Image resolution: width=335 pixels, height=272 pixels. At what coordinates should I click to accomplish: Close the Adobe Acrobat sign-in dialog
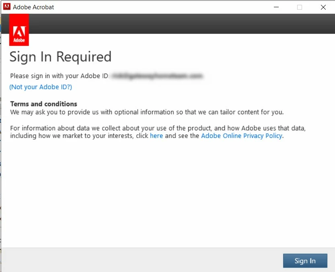pos(323,7)
